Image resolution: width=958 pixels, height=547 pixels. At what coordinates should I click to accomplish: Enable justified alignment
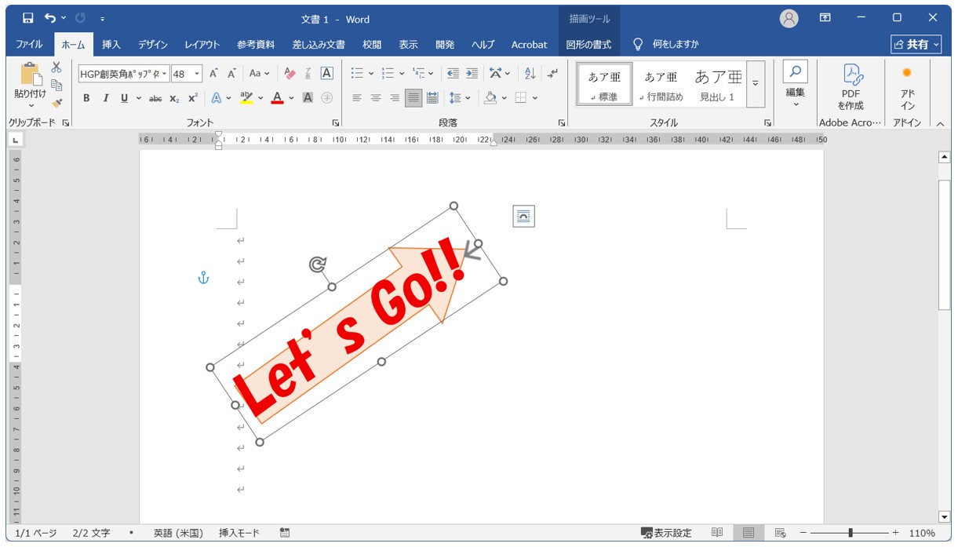tap(413, 98)
